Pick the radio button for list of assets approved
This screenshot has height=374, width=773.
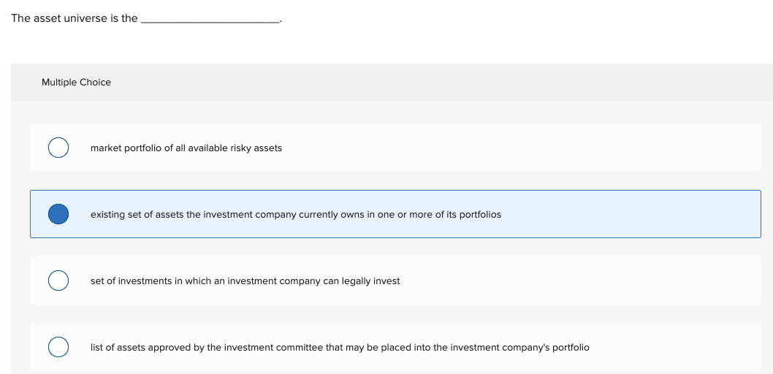[x=58, y=347]
